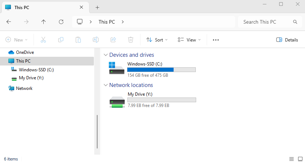Switch to details list view in status bar

pyautogui.click(x=292, y=159)
